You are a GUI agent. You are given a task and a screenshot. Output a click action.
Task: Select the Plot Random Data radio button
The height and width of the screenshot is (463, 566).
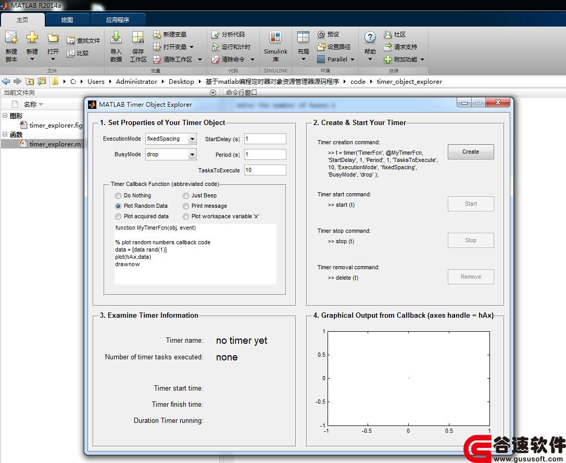(x=118, y=206)
